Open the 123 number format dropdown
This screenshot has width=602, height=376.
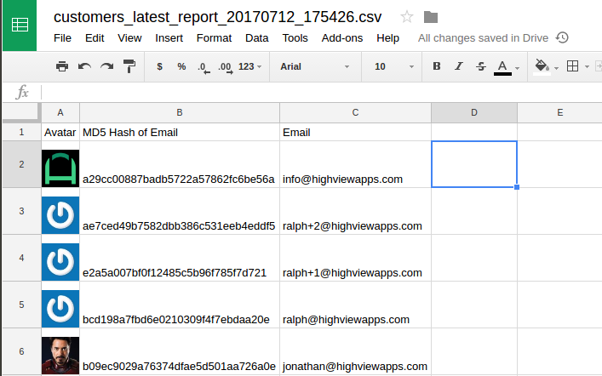(249, 66)
